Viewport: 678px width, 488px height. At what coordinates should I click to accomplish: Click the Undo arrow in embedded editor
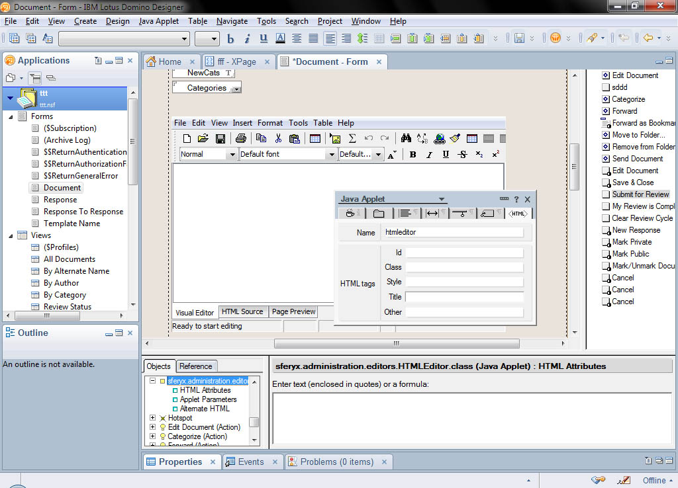pyautogui.click(x=368, y=139)
